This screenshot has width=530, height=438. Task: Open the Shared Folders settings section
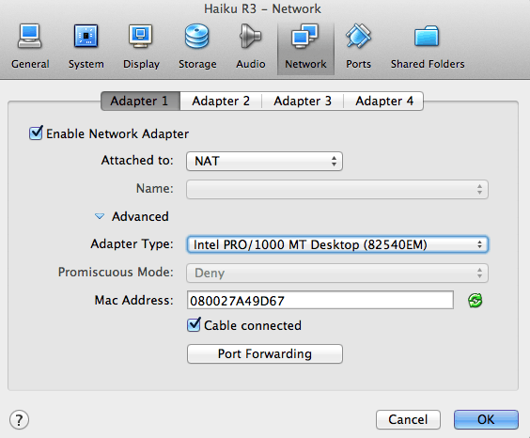428,47
